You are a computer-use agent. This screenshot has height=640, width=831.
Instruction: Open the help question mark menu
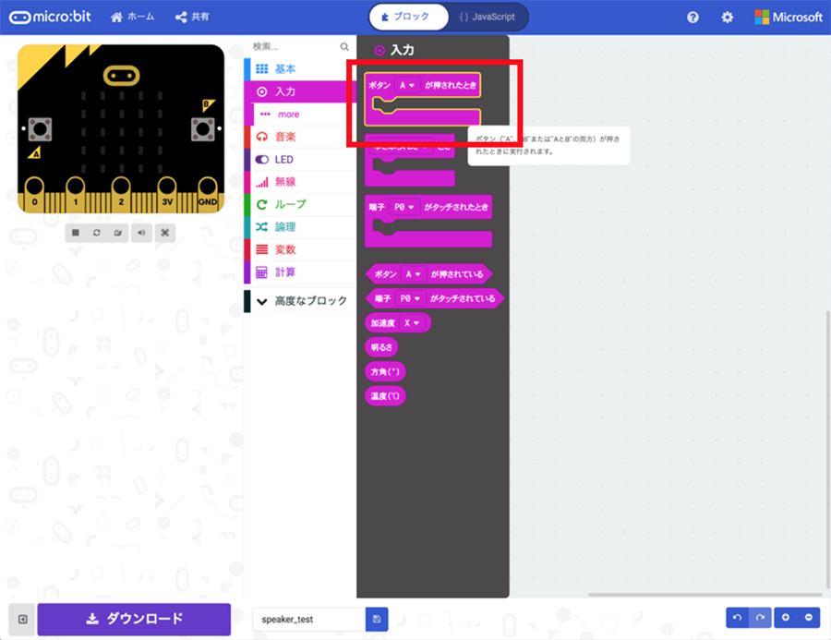click(x=692, y=18)
